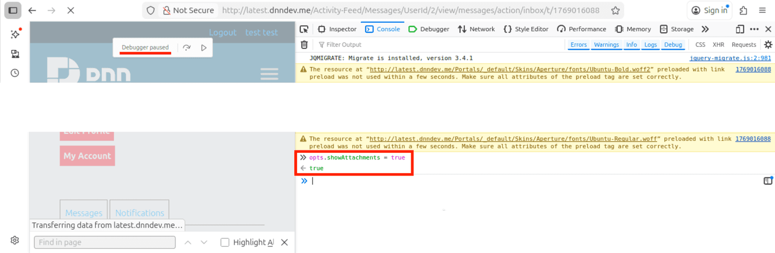
Task: Toggle responsive design mode icon
Action: pos(740,29)
